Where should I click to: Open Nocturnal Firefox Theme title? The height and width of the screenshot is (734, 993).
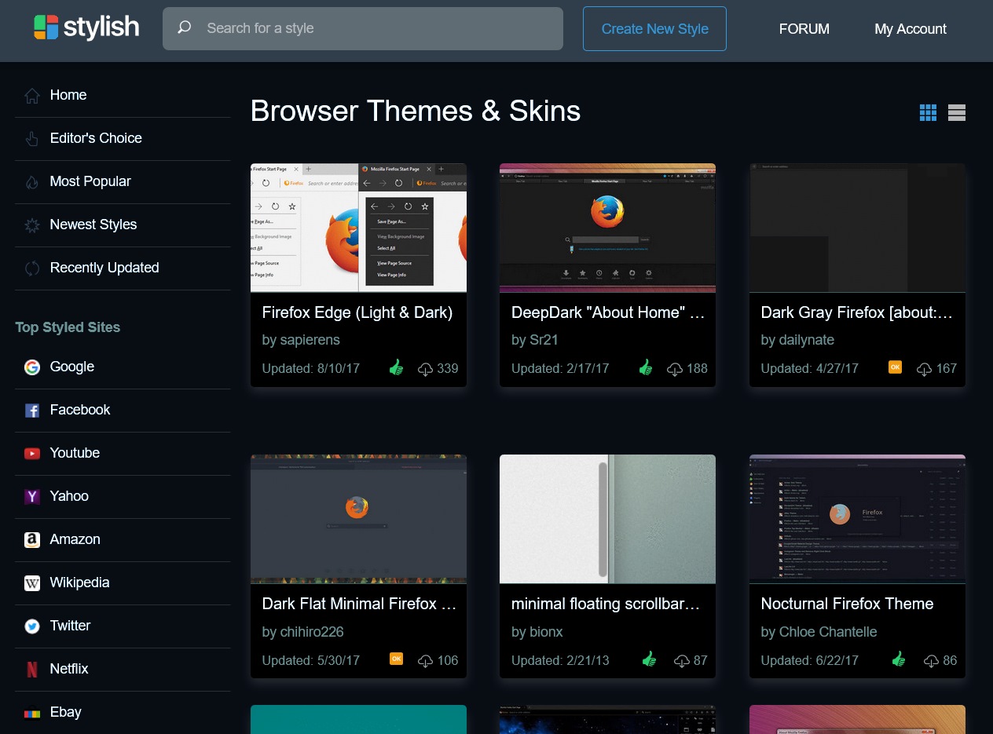pos(847,604)
